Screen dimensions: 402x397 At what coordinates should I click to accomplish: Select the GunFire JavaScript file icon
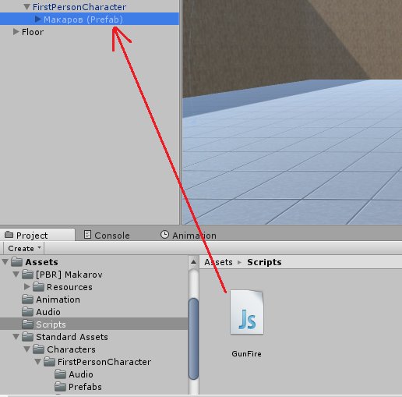click(x=247, y=312)
